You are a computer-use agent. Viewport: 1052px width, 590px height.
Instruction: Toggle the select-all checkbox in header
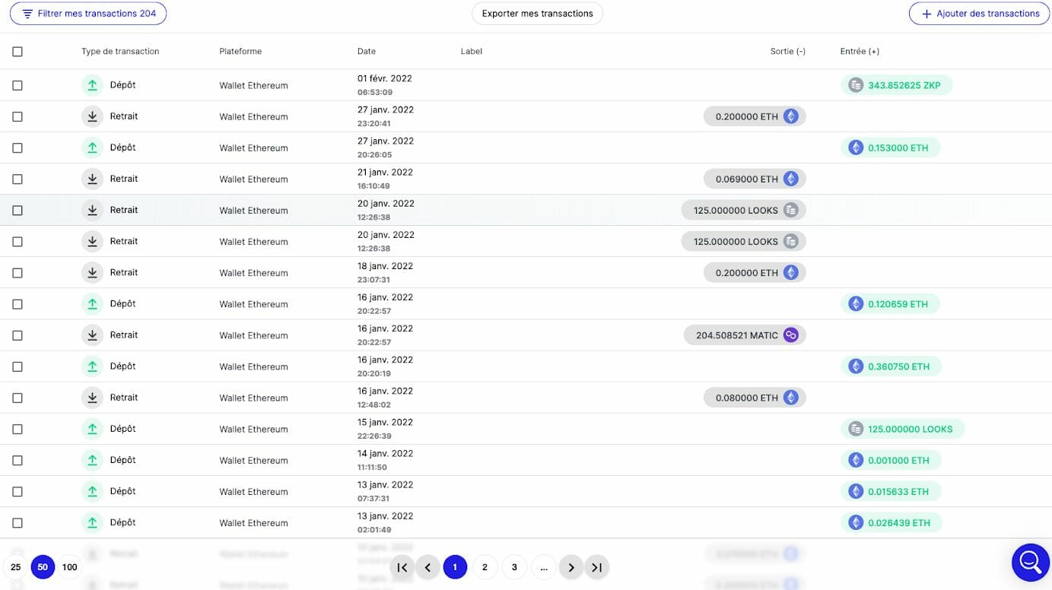17,52
